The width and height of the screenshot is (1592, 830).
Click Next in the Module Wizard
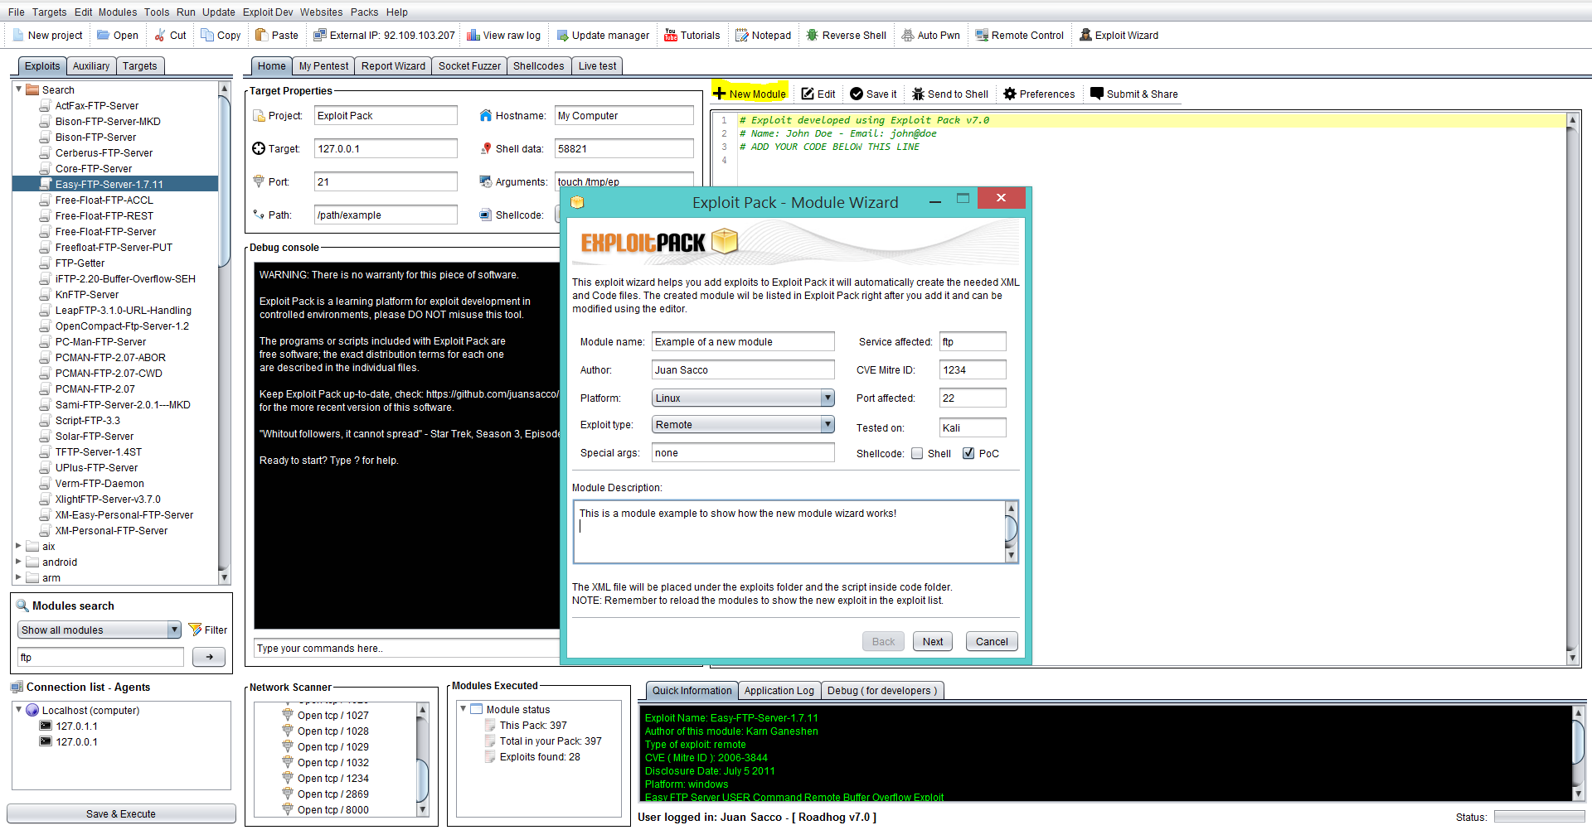click(932, 642)
